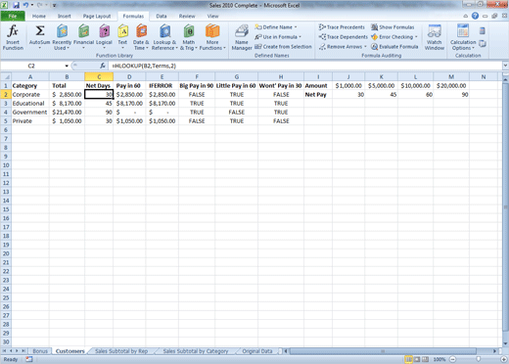Click the horizontal scrollbar
Screen dimensions: 509x364
pyautogui.click(x=383, y=351)
